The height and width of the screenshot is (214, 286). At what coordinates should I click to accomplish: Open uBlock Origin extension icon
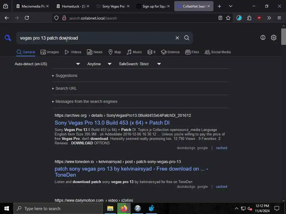[259, 18]
